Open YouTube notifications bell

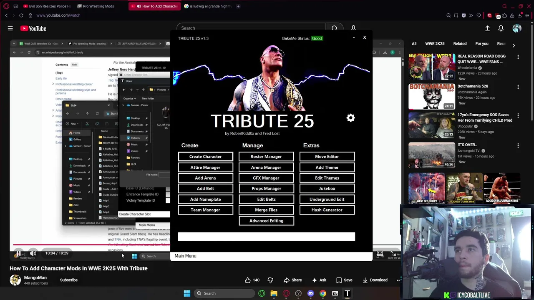pos(501,28)
